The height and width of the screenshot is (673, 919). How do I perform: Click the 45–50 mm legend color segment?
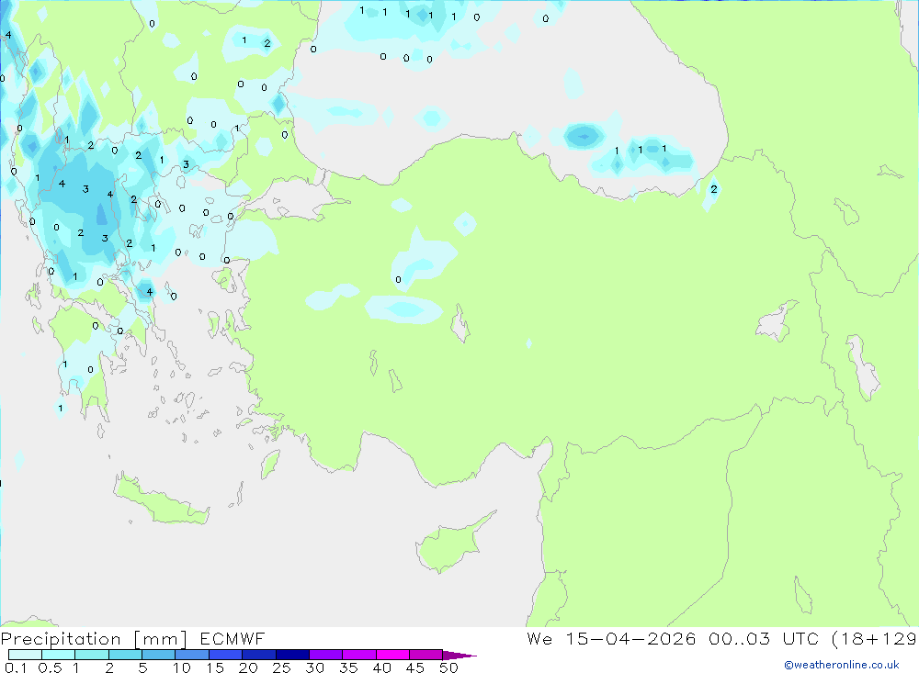coord(426,655)
